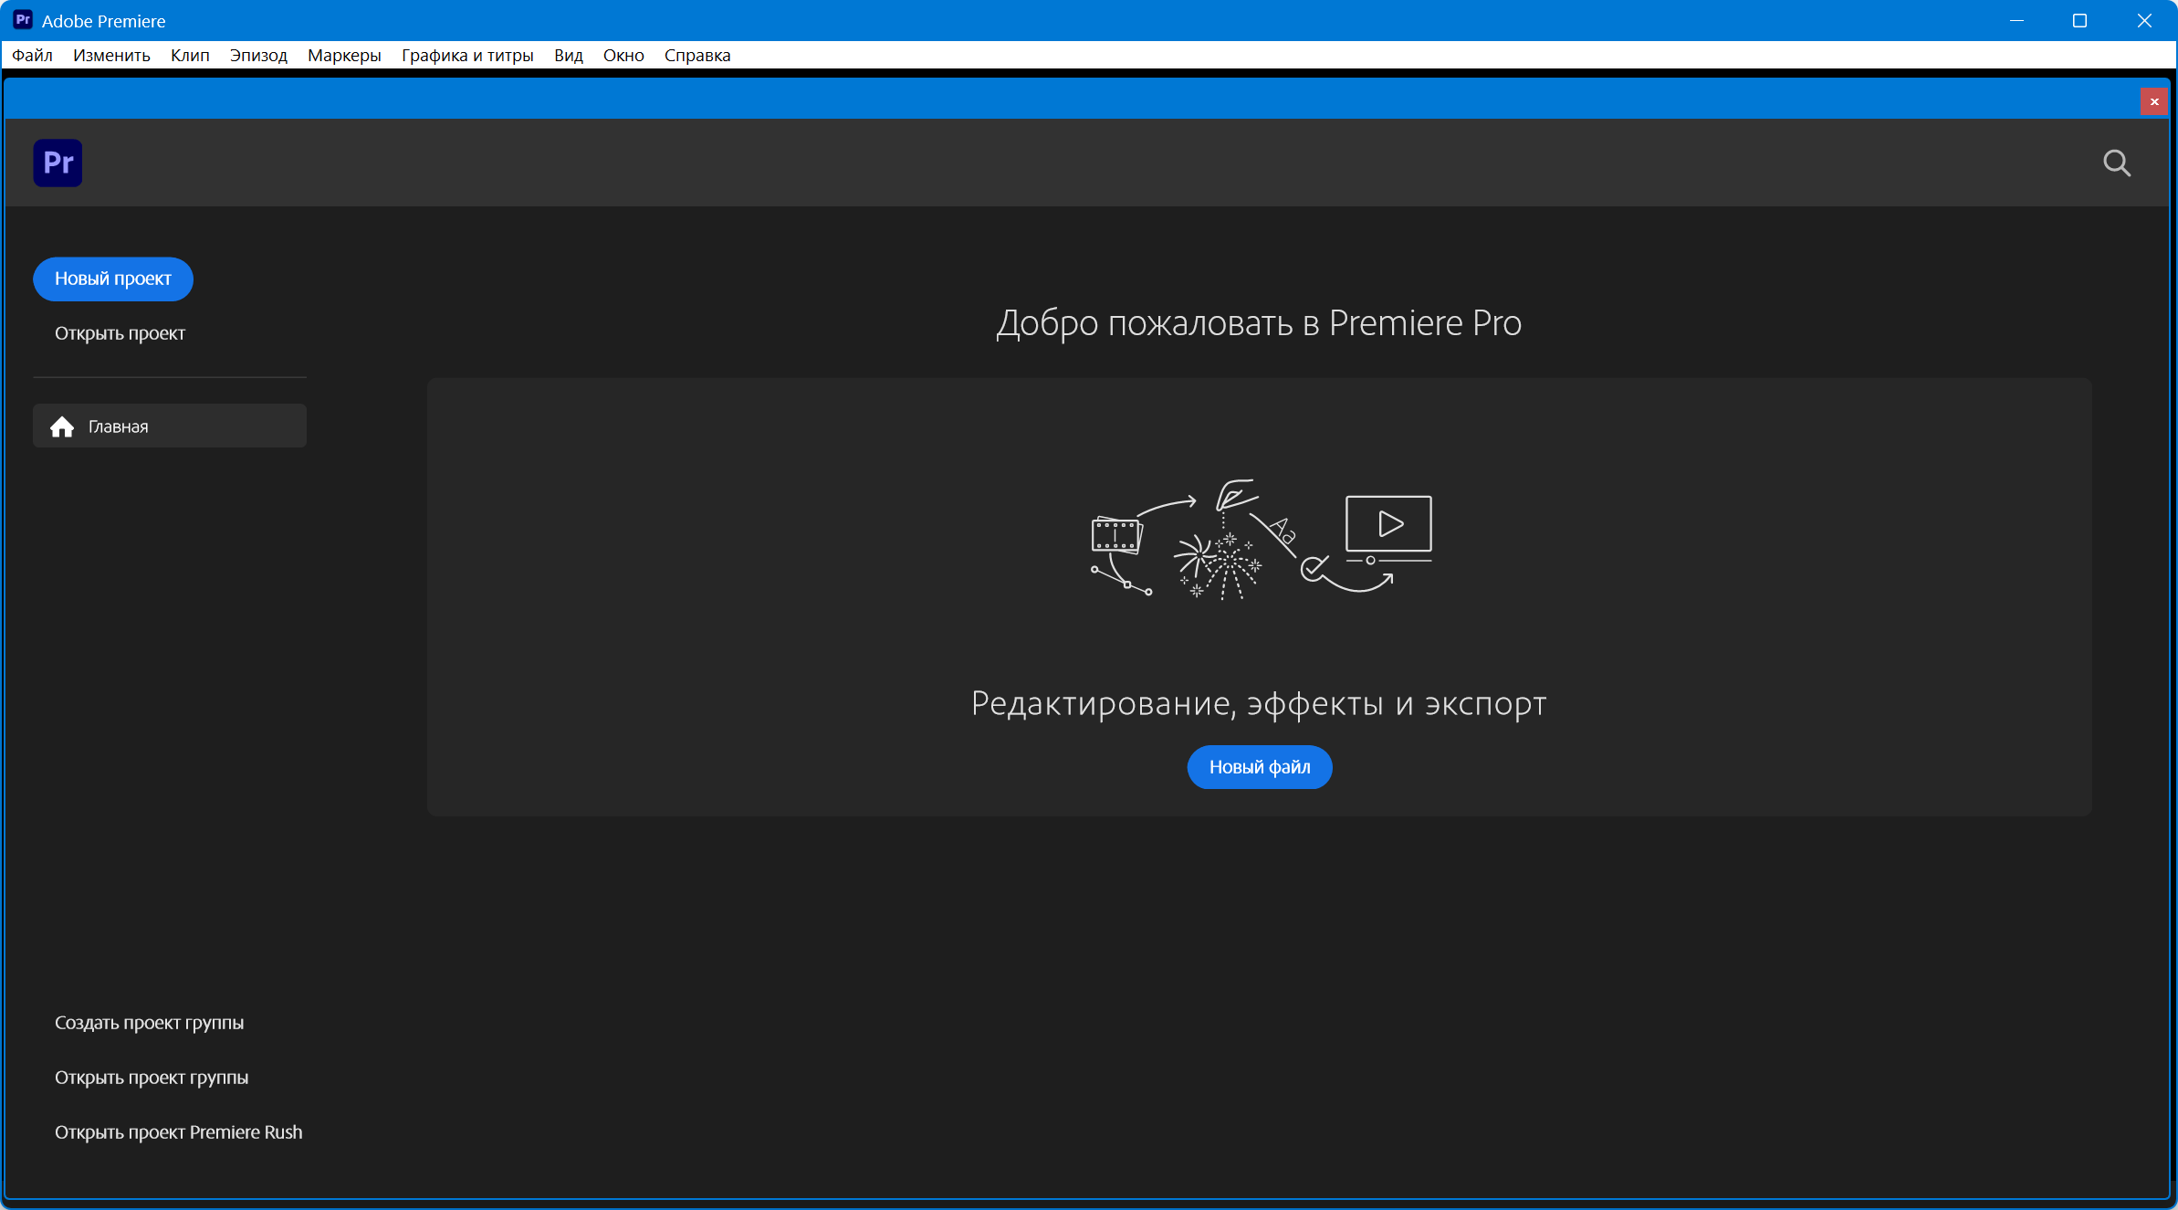Click the search magnifier icon
Screen dimensions: 2178x1210
2116,163
